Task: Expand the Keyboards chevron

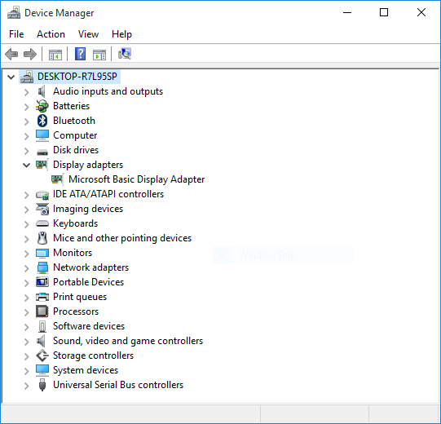Action: 27,224
